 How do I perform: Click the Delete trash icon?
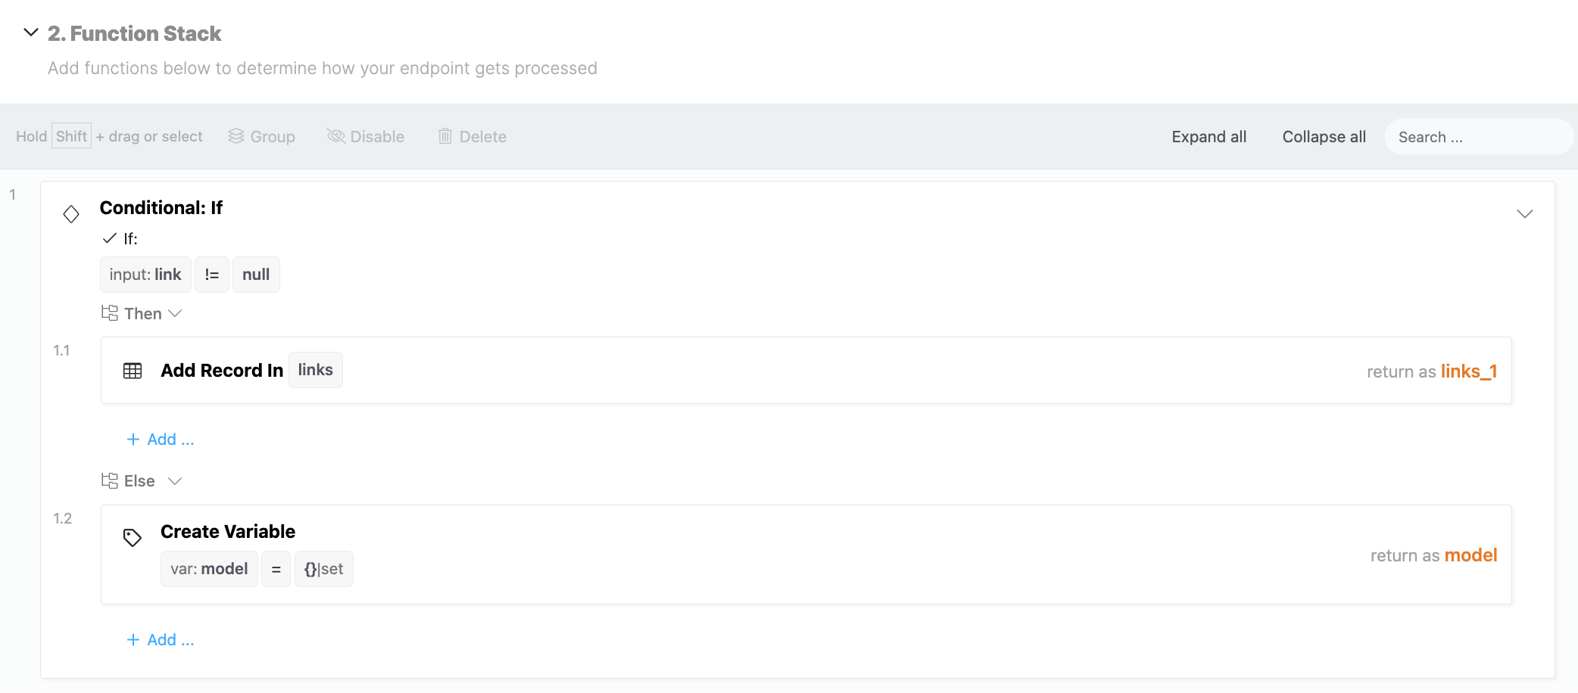coord(445,136)
